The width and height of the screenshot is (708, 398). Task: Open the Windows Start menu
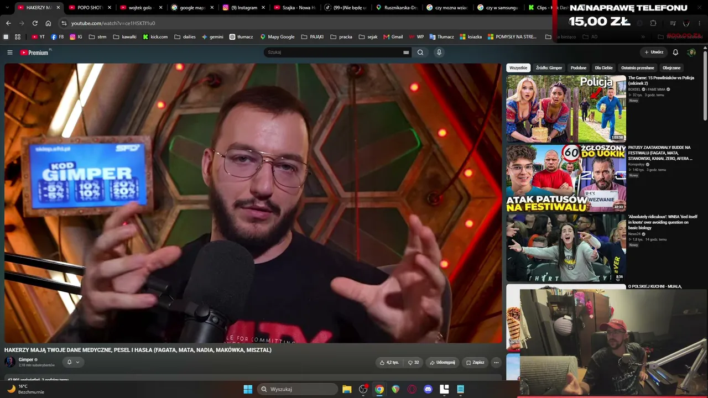[248, 389]
